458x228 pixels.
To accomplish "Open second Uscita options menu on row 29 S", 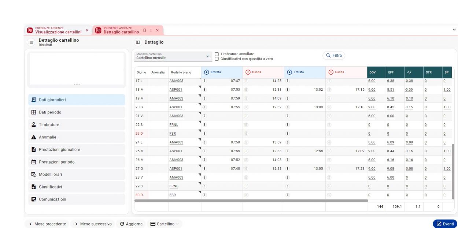I will tap(329, 186).
